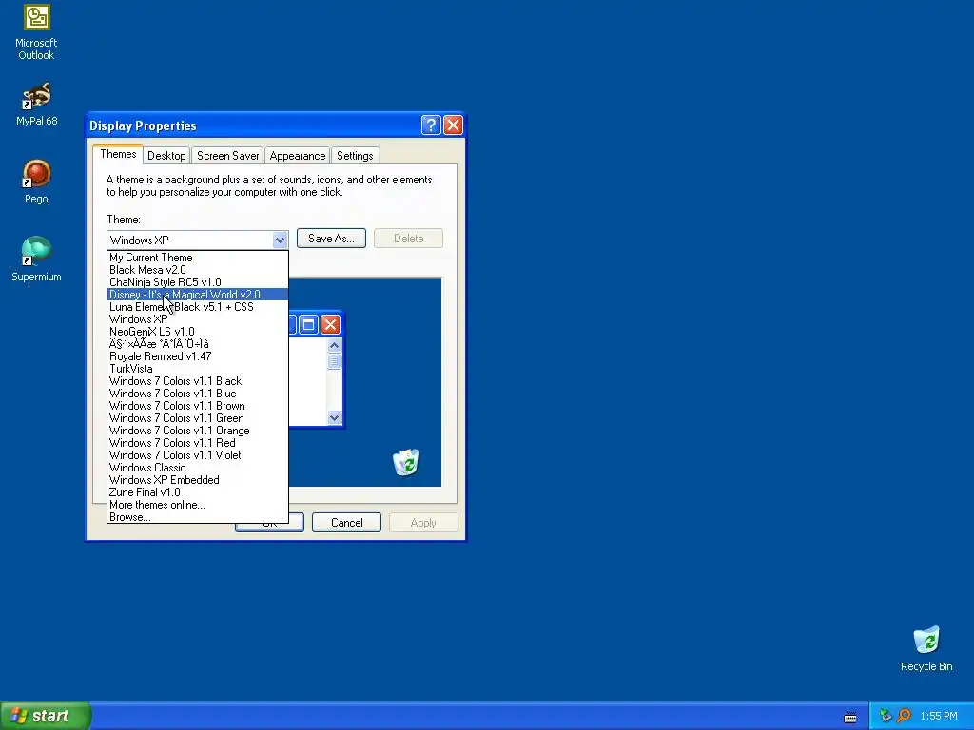This screenshot has height=730, width=974.
Task: Click the Save As... button
Action: tap(331, 239)
